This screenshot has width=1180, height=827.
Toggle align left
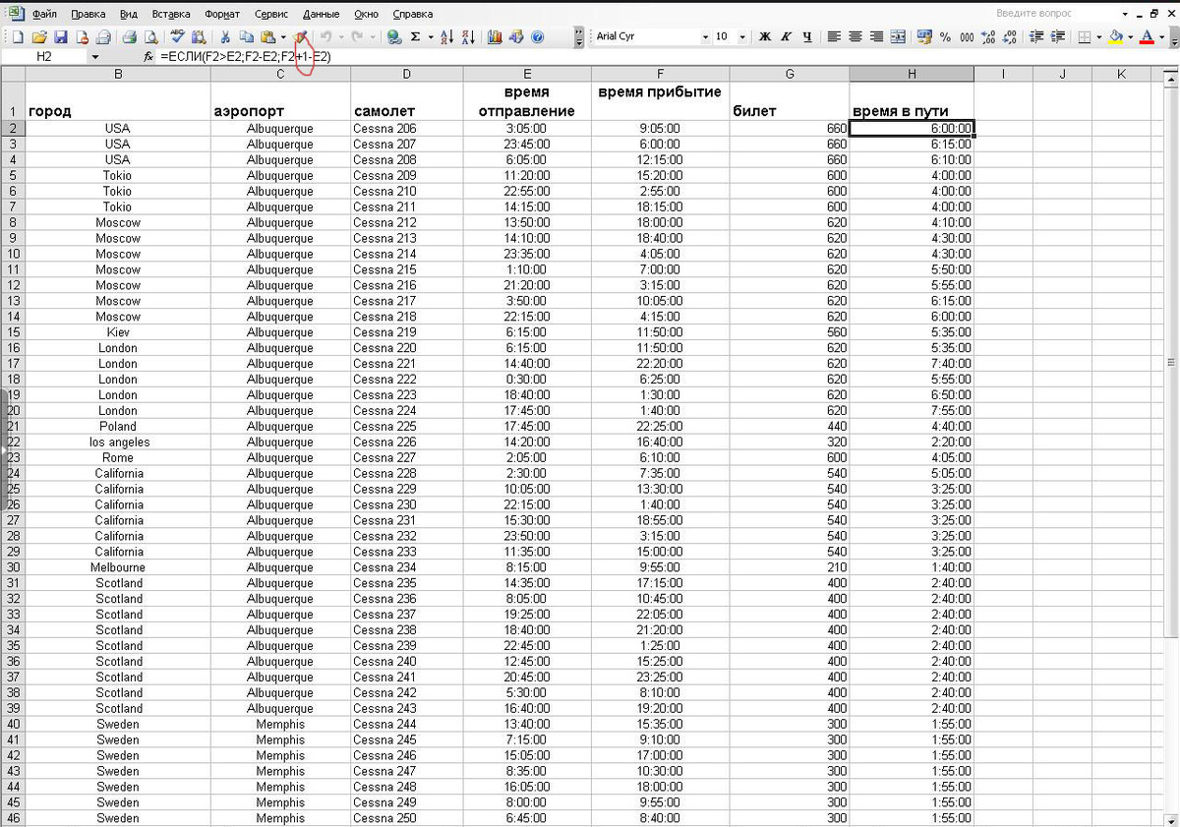pyautogui.click(x=833, y=36)
